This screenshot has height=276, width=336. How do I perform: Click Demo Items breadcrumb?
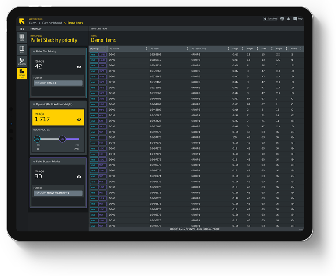coord(75,23)
